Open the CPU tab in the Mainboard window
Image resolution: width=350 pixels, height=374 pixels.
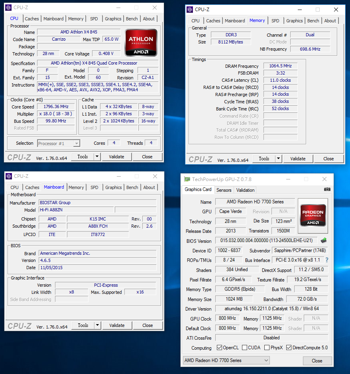point(14,187)
